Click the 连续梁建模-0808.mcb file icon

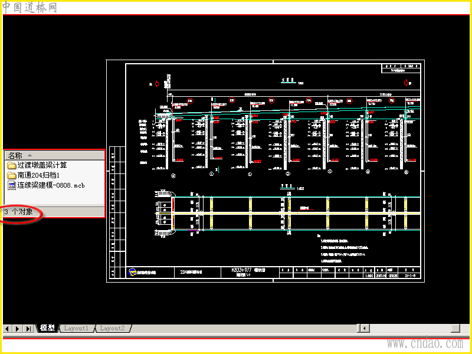pyautogui.click(x=11, y=185)
